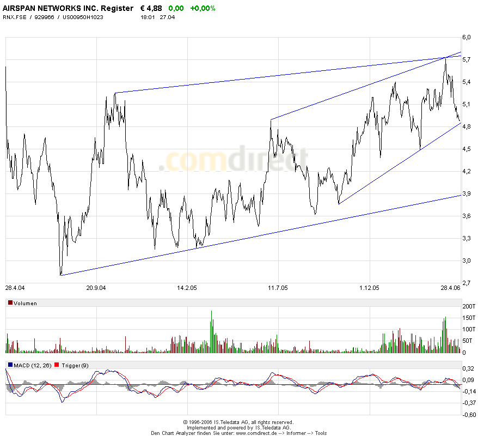The width and height of the screenshot is (478, 436).
Task: Click the MACD axis label -0,37
Action: 469,403
